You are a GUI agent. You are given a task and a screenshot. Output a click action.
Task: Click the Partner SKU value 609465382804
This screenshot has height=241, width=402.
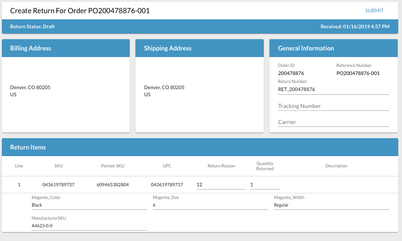(112, 184)
